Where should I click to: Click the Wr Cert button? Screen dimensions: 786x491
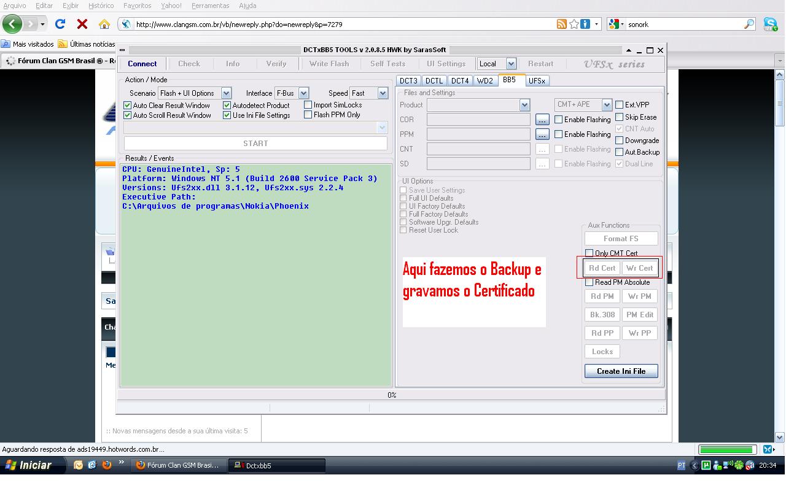pos(639,268)
